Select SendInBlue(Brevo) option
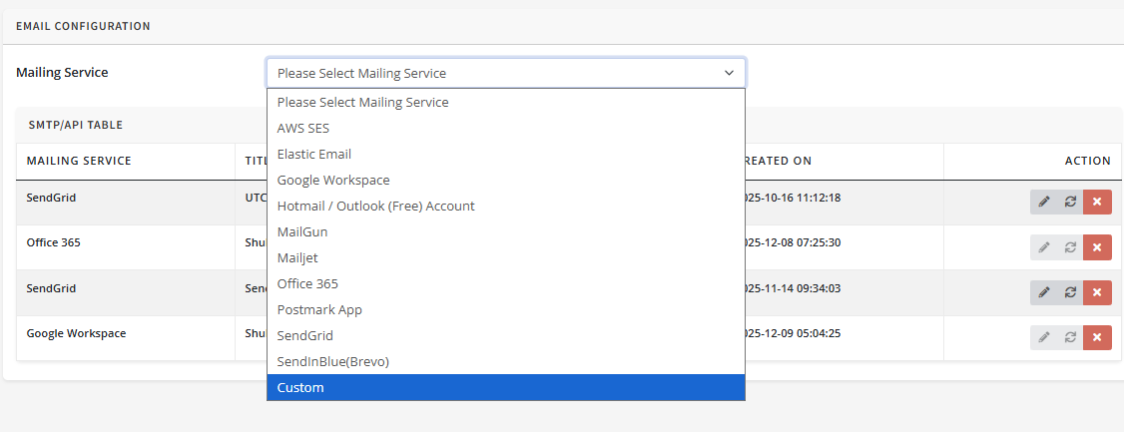The height and width of the screenshot is (432, 1124). tap(506, 362)
